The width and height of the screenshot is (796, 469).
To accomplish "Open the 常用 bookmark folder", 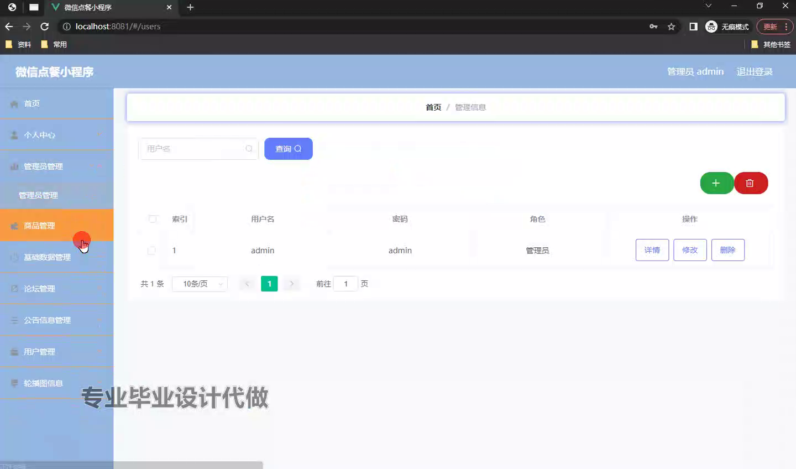I will click(x=54, y=44).
